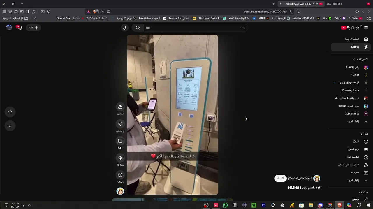
Task: Open Your videos in sidebar
Action: click(351, 173)
